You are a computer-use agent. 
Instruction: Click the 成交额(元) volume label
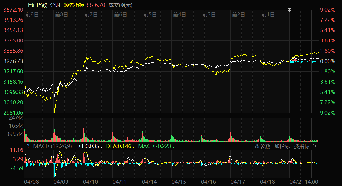pyautogui.click(x=121, y=5)
